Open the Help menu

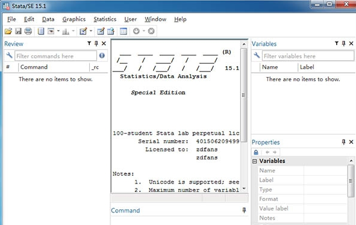180,19
